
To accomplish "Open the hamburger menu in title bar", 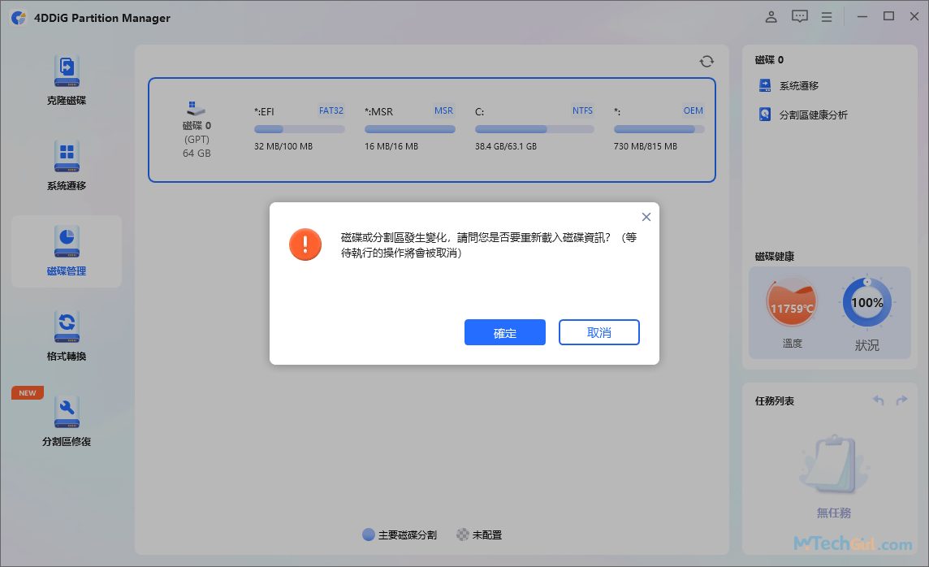I will [x=827, y=16].
